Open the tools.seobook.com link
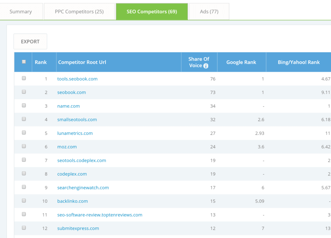 click(77, 79)
